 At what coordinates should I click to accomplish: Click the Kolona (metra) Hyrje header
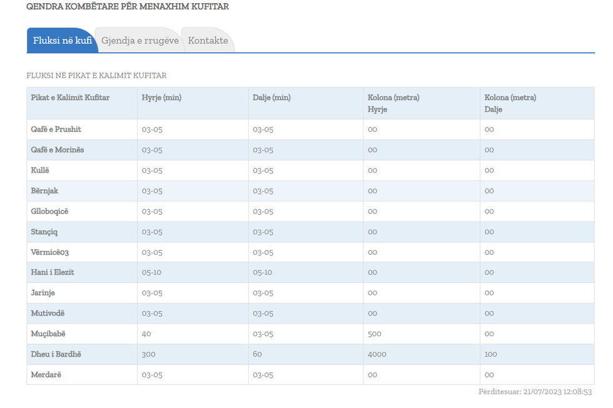pos(393,103)
